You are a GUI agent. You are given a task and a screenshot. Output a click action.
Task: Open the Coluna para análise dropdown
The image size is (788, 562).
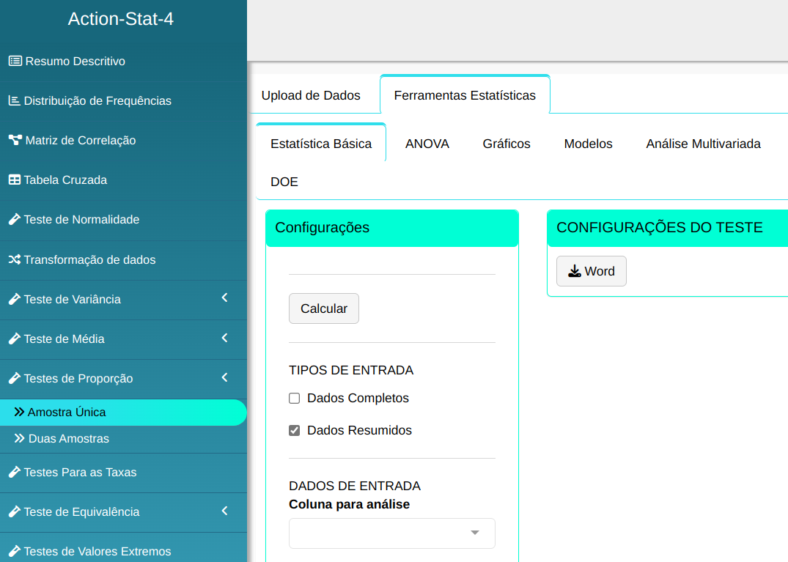click(x=391, y=533)
